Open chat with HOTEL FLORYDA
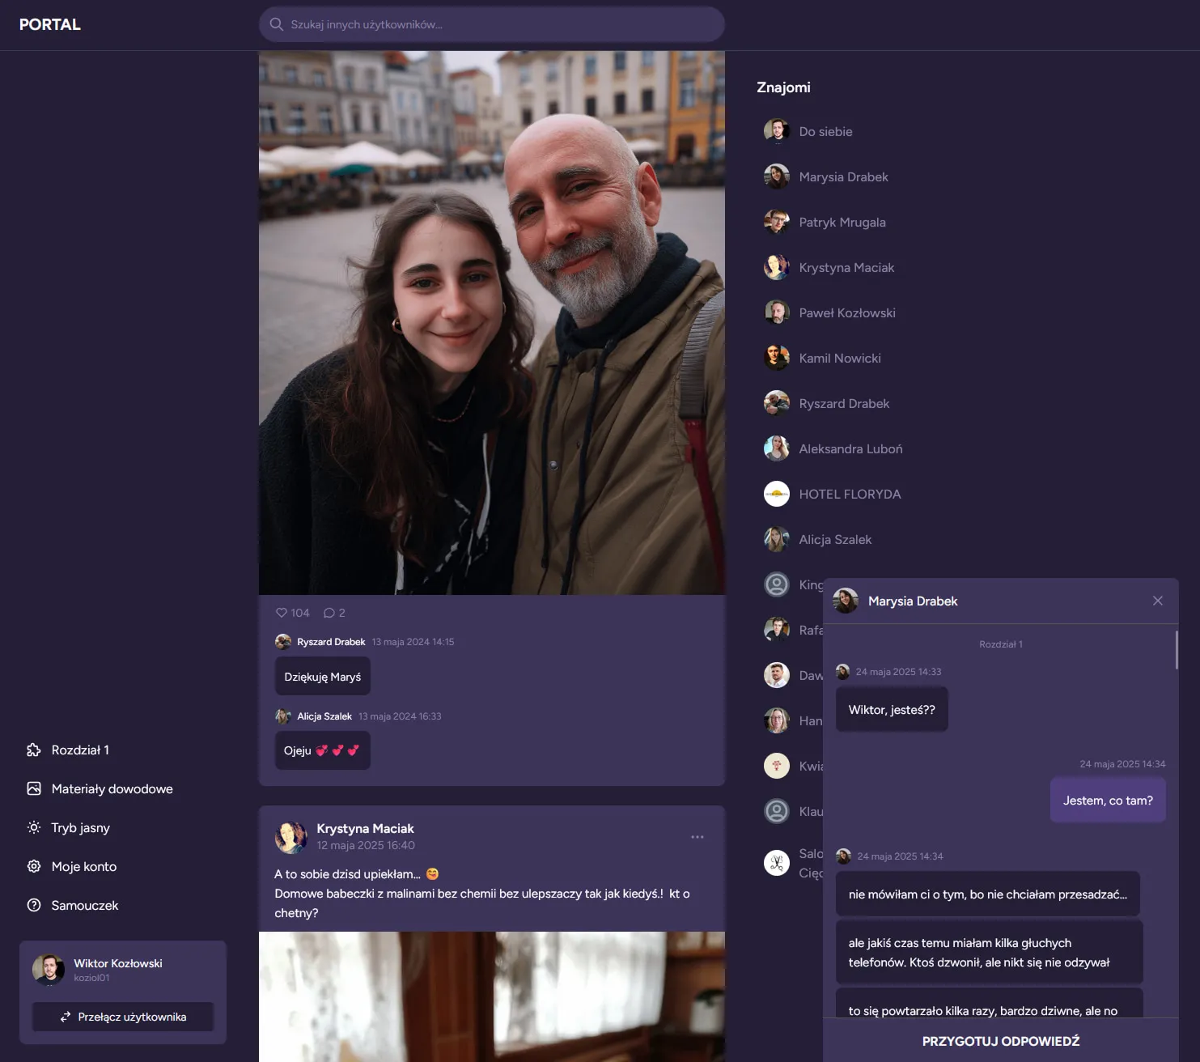Image resolution: width=1200 pixels, height=1062 pixels. 849,494
